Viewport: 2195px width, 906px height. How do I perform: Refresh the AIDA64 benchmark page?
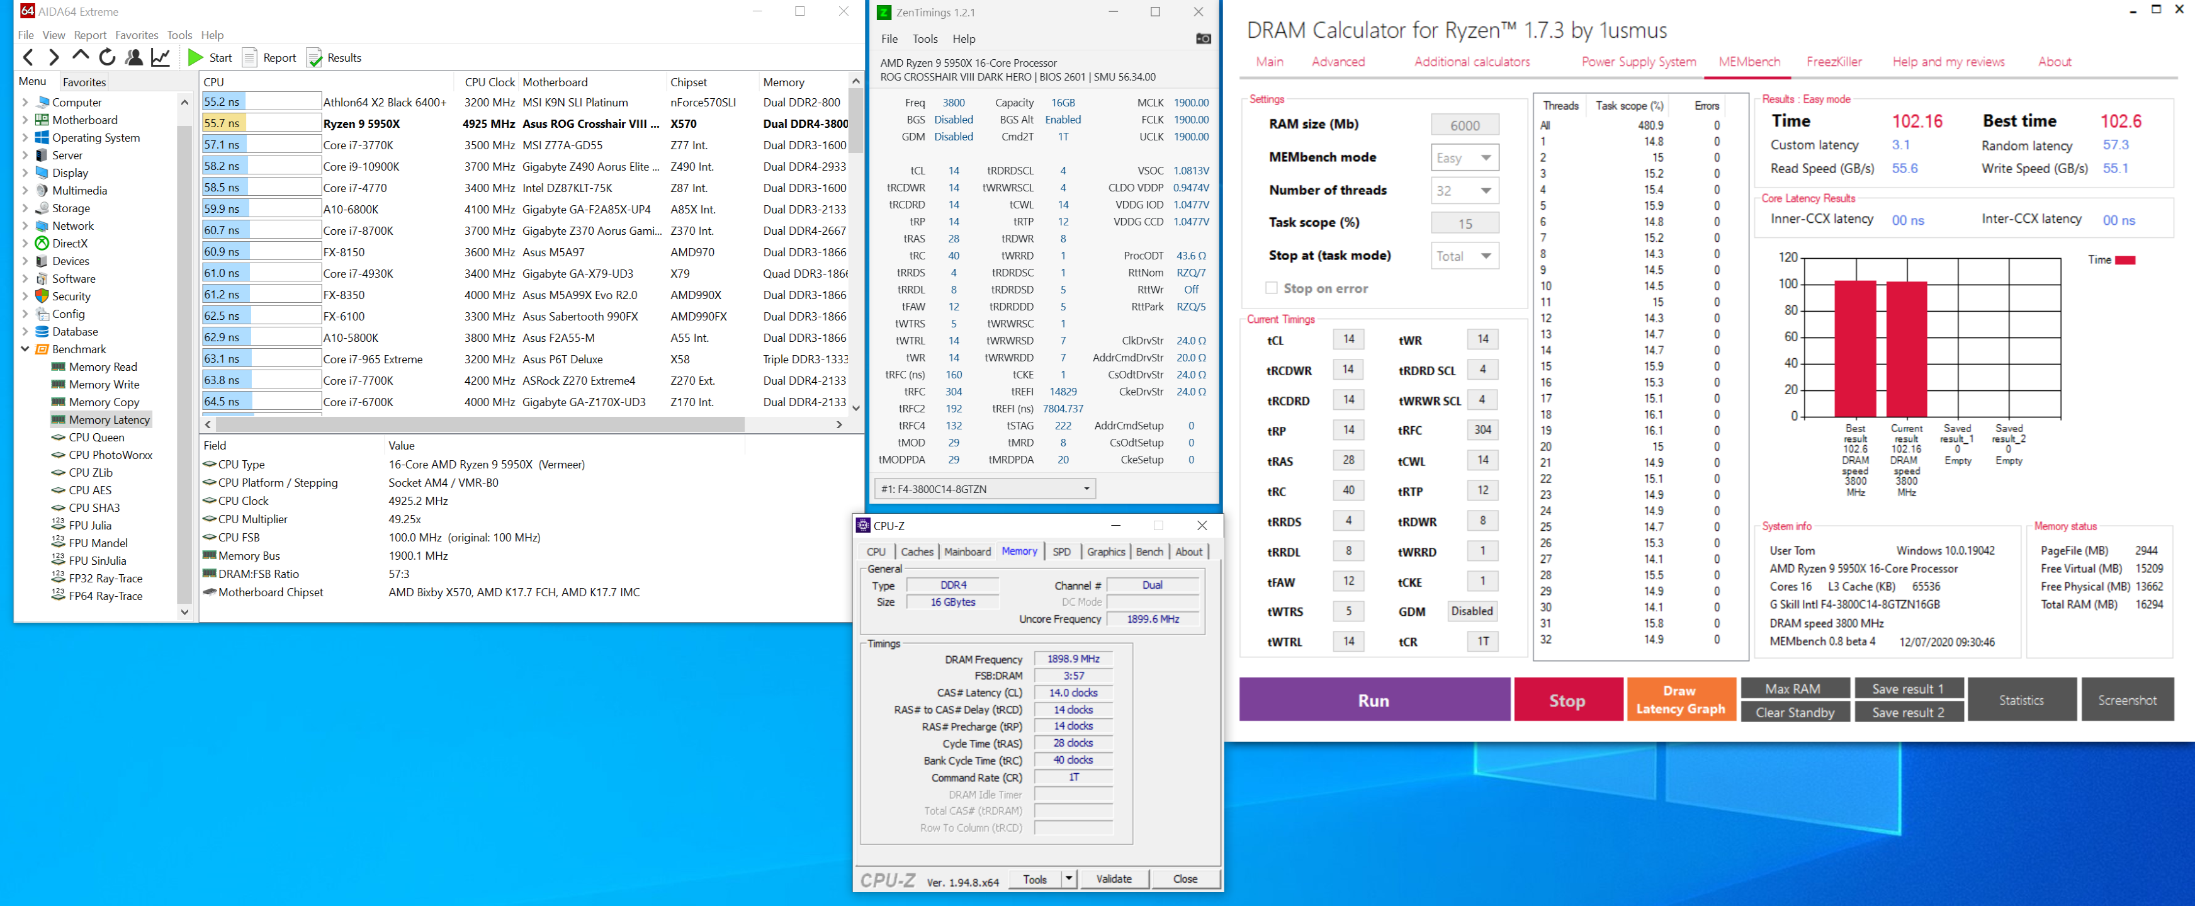click(x=108, y=57)
